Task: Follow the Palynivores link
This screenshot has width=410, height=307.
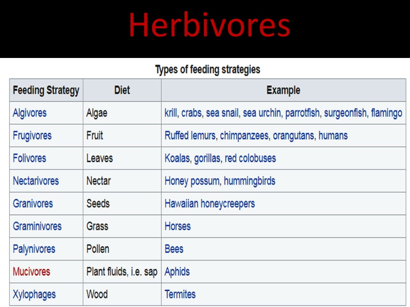Action: (x=34, y=249)
